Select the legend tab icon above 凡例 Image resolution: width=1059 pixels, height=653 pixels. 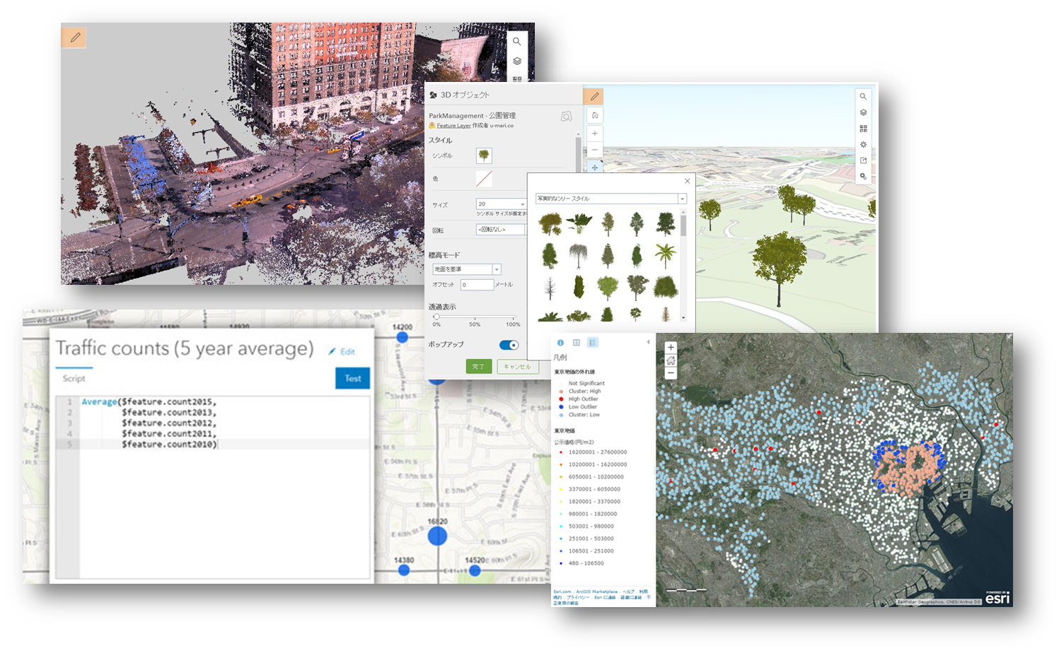pyautogui.click(x=593, y=343)
